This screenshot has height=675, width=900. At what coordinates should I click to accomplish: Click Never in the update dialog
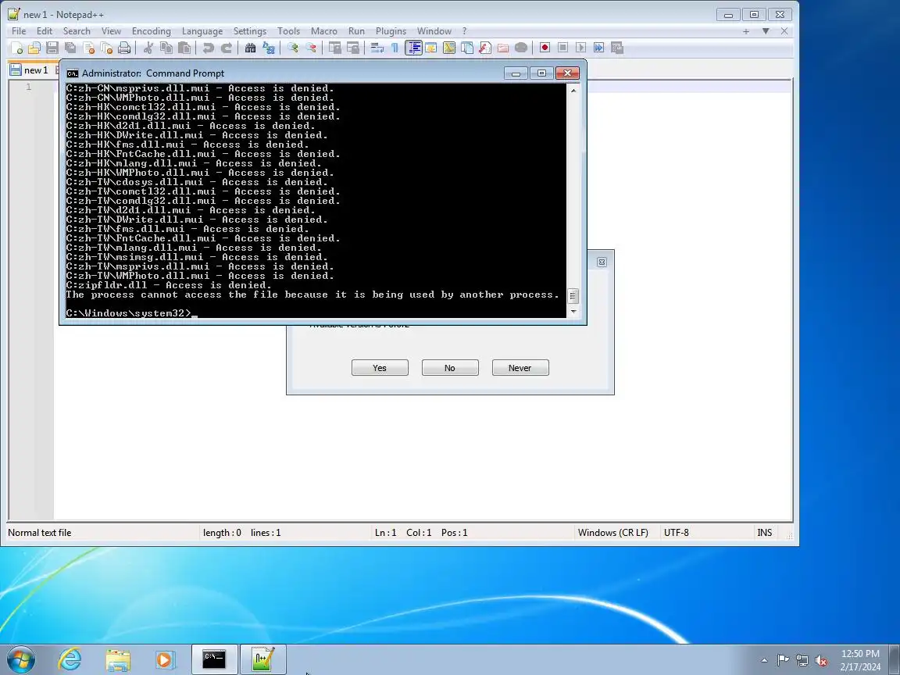(x=520, y=368)
